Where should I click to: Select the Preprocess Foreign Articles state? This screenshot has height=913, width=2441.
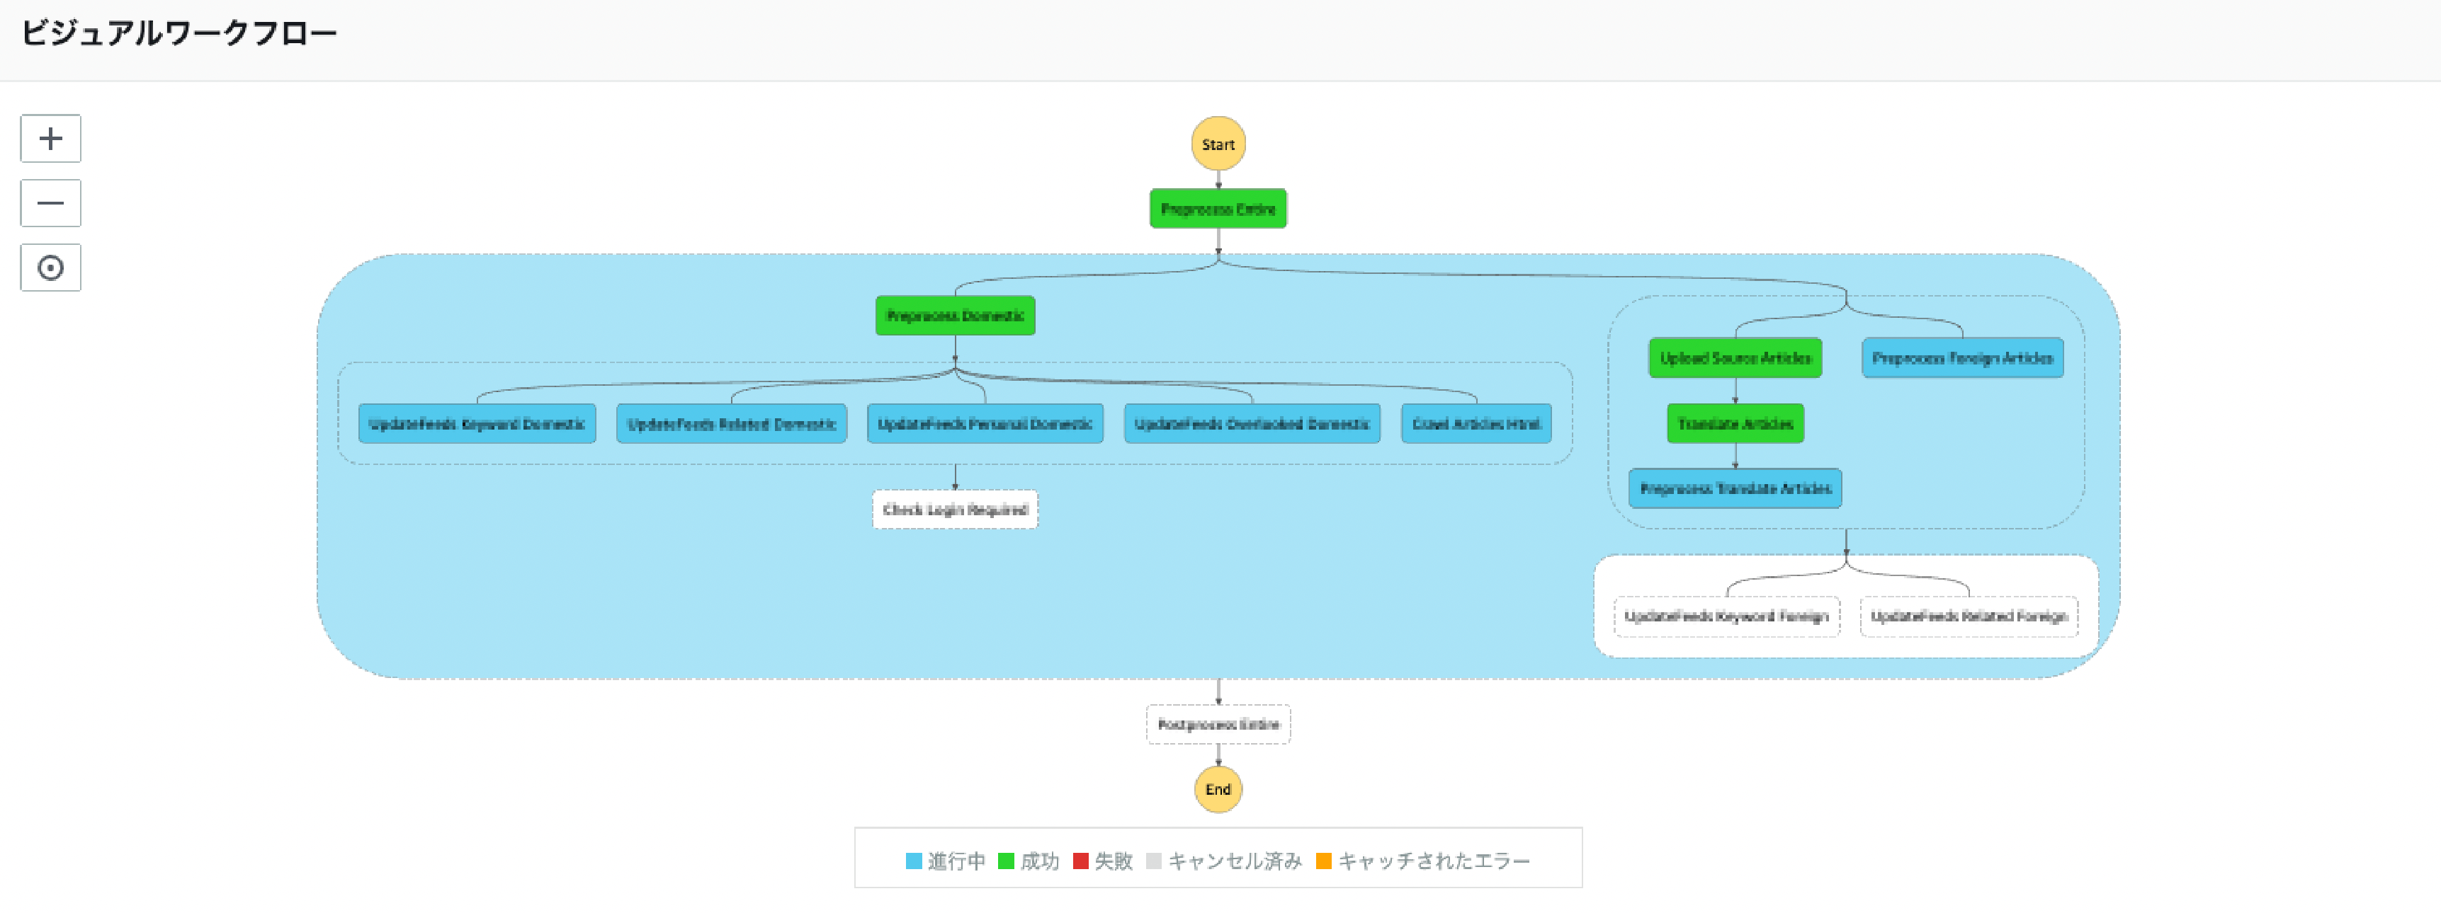click(1962, 358)
